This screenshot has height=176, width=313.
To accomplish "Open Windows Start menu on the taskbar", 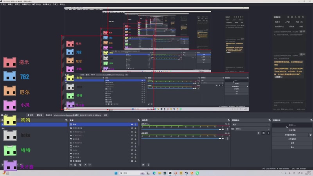I will (x=116, y=173).
